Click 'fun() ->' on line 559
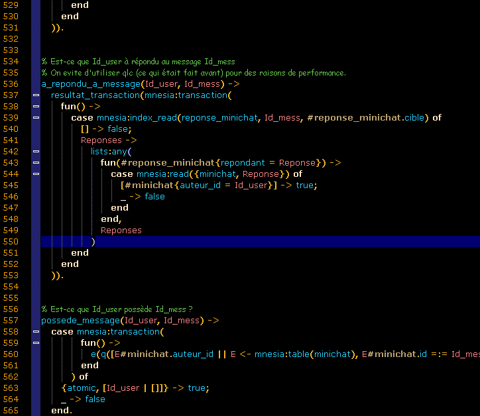Screen dimensions: 480x416 coord(101,343)
